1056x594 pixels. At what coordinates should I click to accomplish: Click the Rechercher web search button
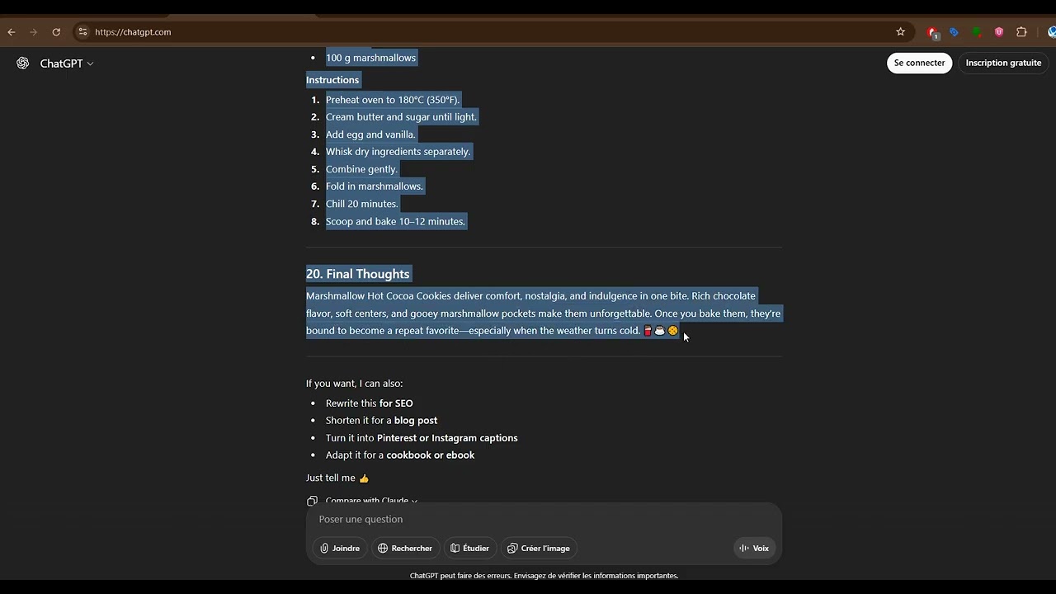coord(405,548)
